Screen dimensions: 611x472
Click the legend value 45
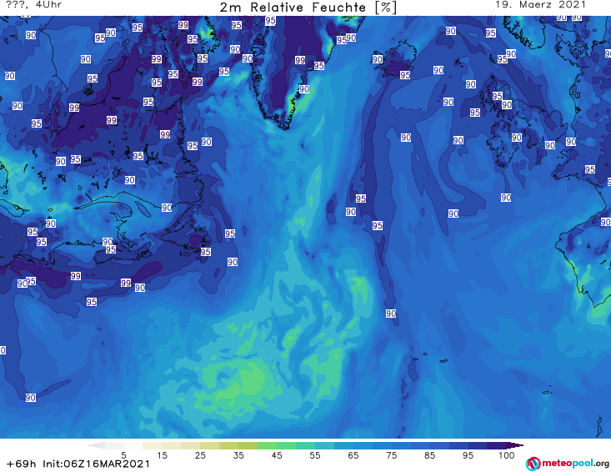[x=277, y=455]
